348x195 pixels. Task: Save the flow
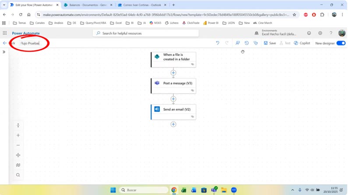(270, 43)
